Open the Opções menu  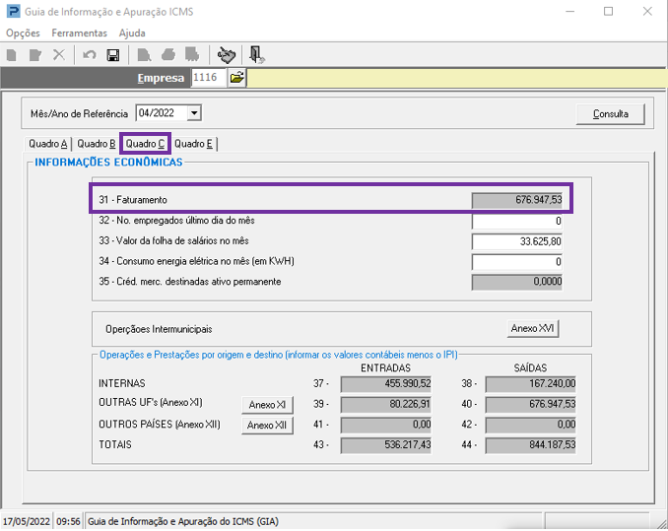pos(23,33)
